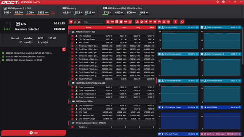Clear the log with the red trash icon
Image resolution: width=244 pixels, height=137 pixels.
coord(64,49)
